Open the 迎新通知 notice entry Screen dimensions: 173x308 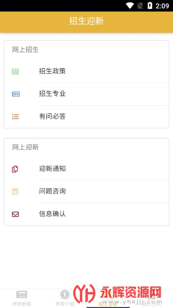pyautogui.click(x=86, y=169)
